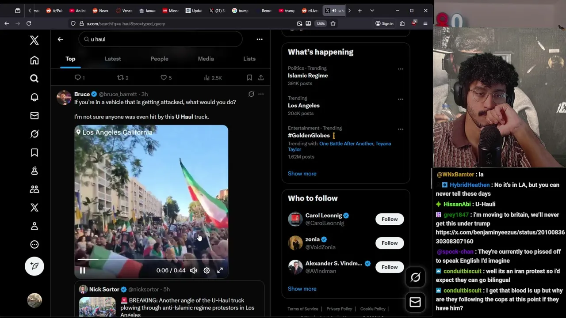
Task: Select the Top tab
Action: [x=70, y=59]
